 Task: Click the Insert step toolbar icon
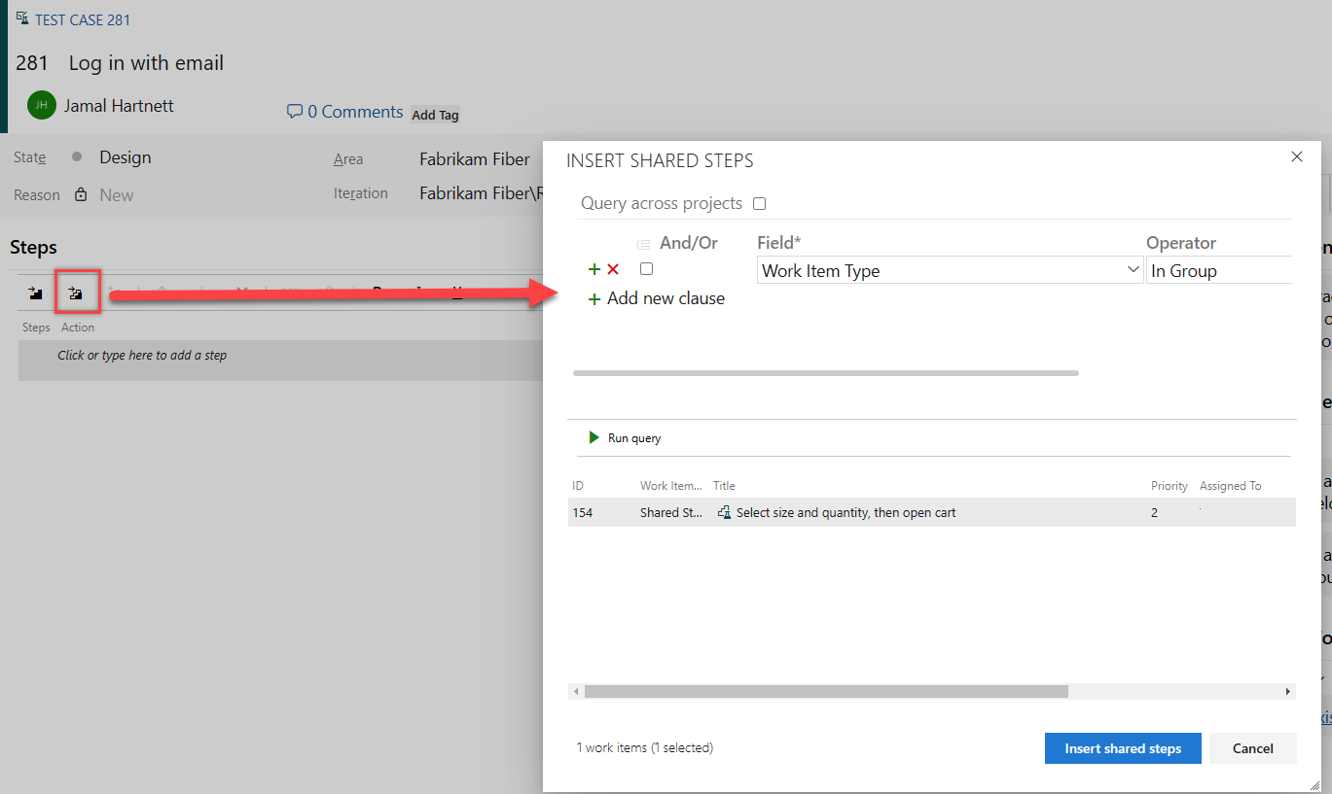[36, 293]
